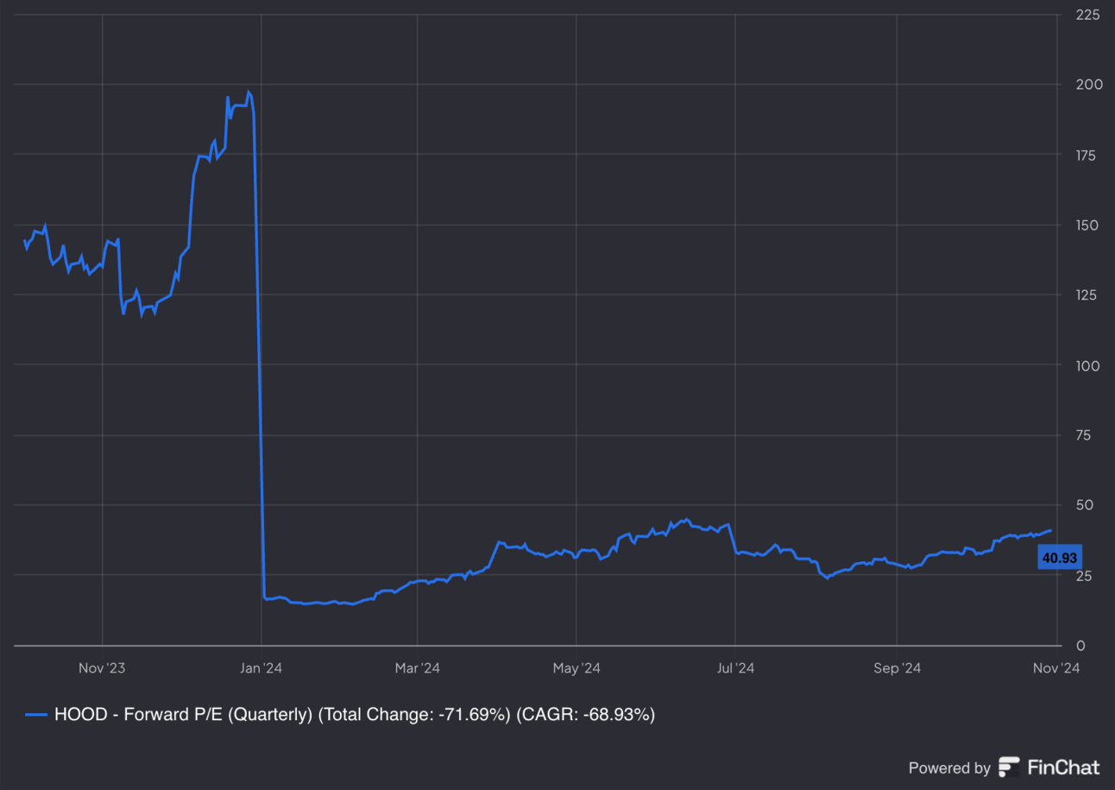Click the blue legend line marker for HOOD
This screenshot has height=790, width=1115.
pyautogui.click(x=37, y=714)
